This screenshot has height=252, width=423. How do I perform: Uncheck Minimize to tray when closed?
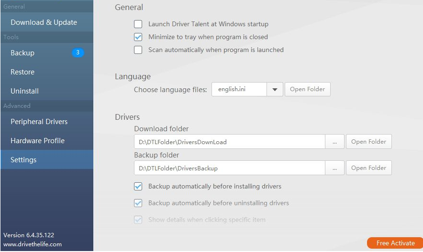point(138,37)
